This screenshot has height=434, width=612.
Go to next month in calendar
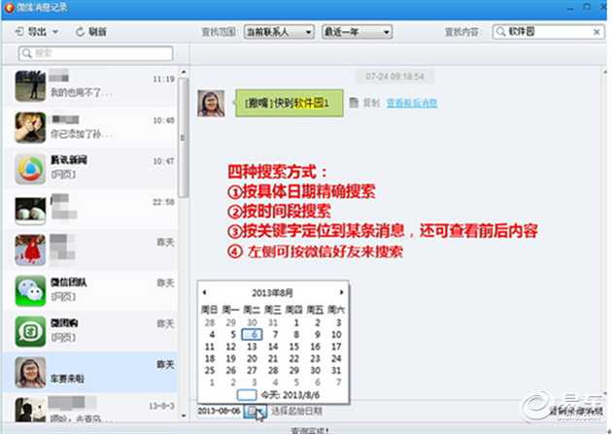pos(340,291)
